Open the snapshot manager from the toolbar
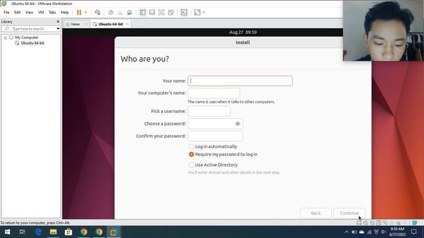This screenshot has width=424, height=238. [130, 13]
